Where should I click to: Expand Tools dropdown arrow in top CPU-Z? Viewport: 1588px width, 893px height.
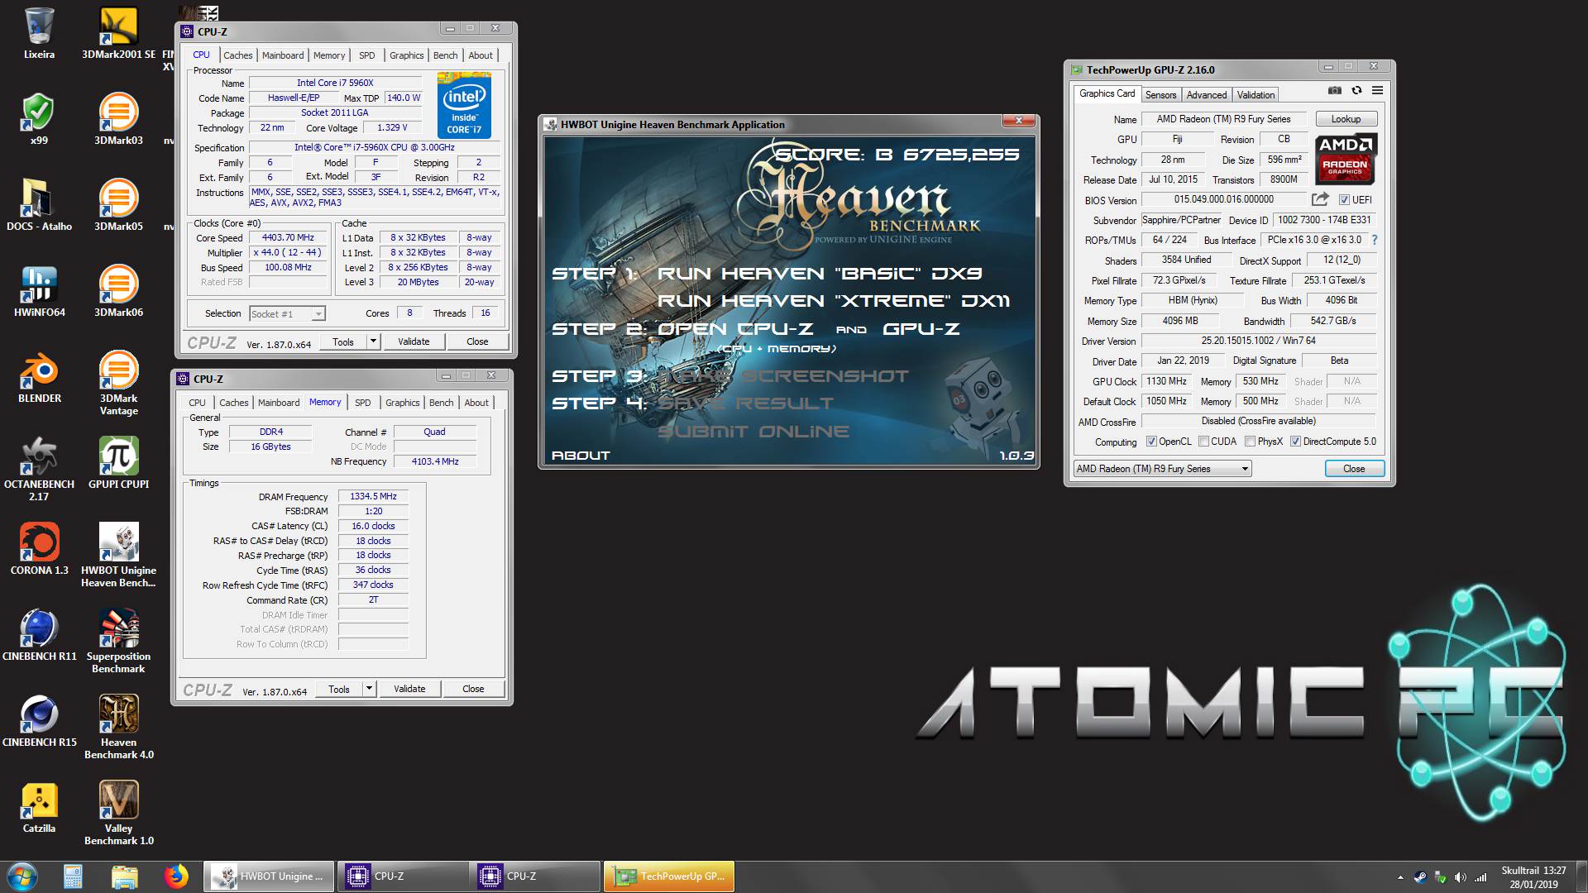coord(373,341)
